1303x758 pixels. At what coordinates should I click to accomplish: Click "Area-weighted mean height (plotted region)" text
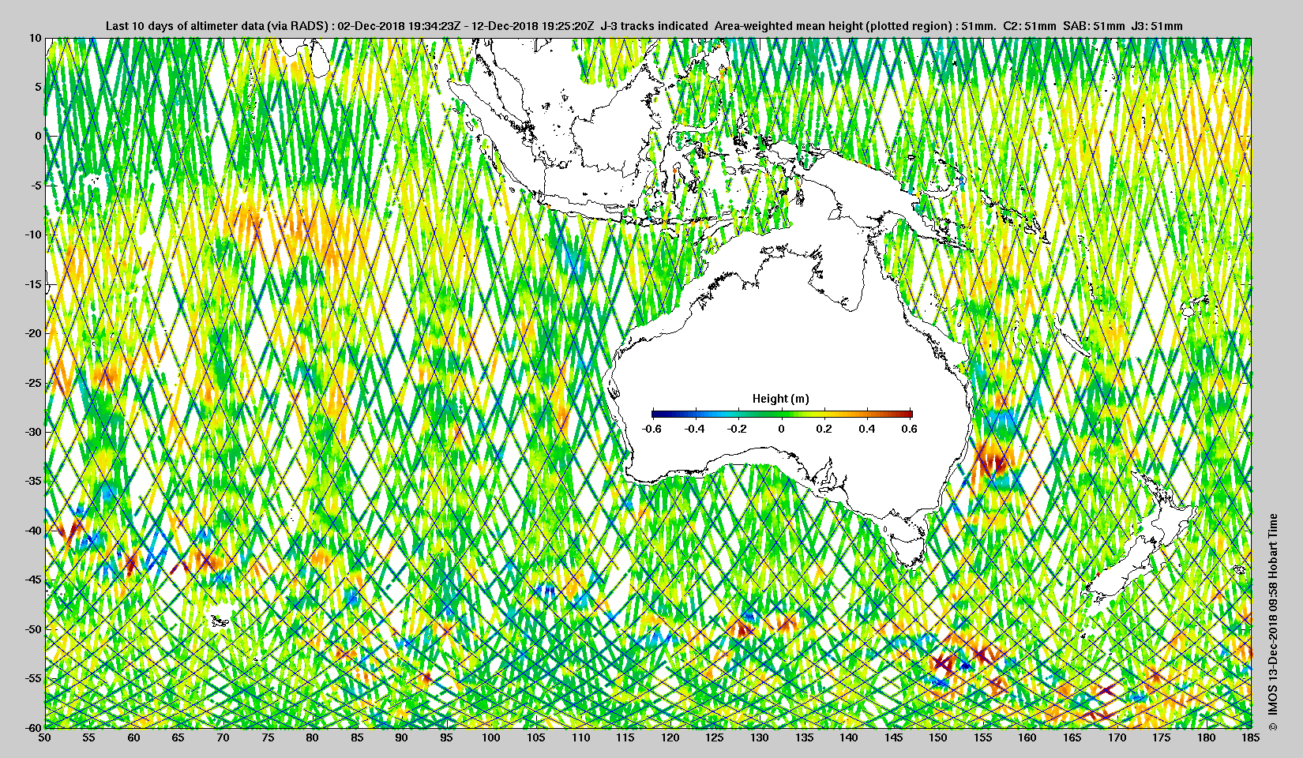(834, 26)
